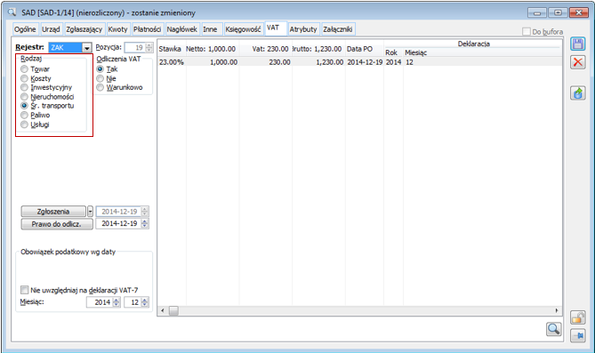Expand the arrow next to Zgłoszenia button
The height and width of the screenshot is (353, 595).
(90, 212)
